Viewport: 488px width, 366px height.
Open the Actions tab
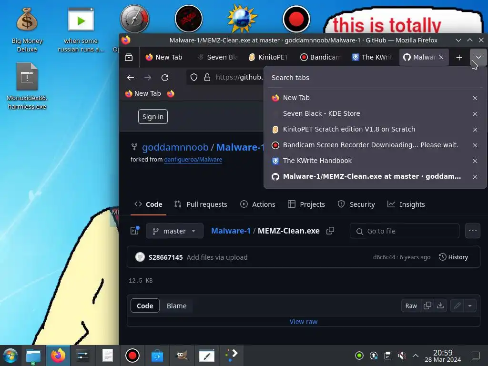[258, 204]
